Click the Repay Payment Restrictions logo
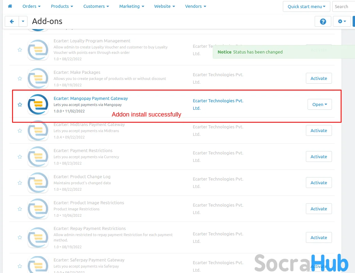Image resolution: width=355 pixels, height=273 pixels. pyautogui.click(x=38, y=237)
